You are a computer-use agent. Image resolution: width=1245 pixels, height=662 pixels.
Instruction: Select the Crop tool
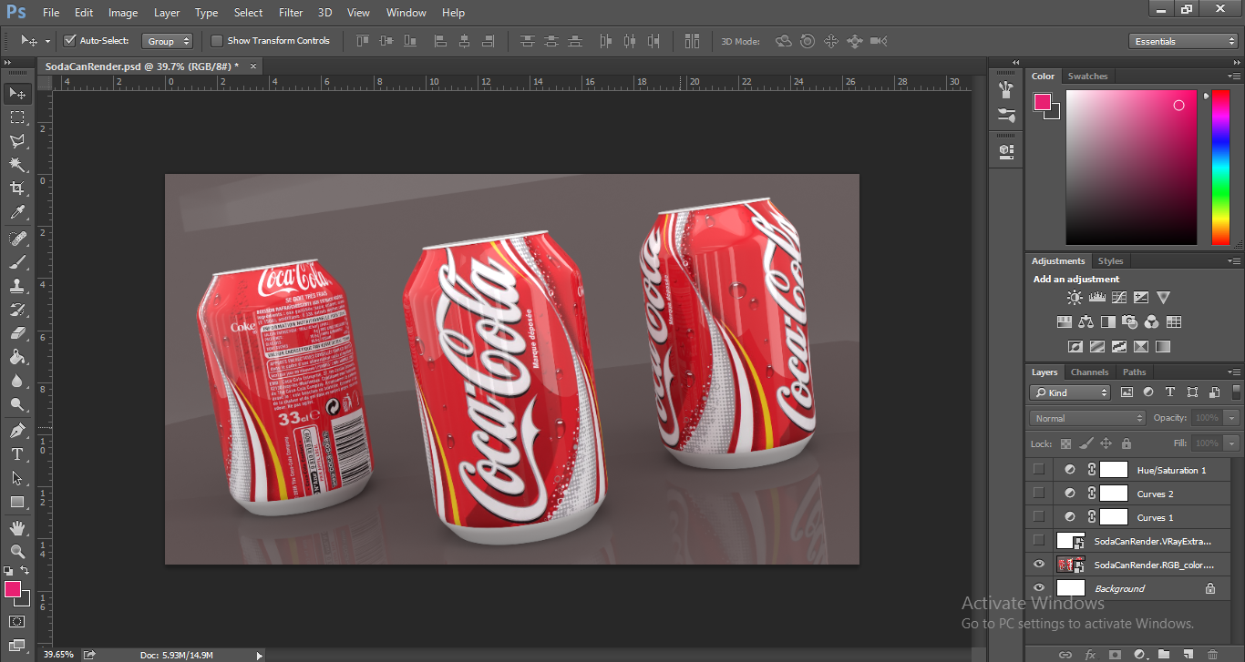pyautogui.click(x=17, y=188)
